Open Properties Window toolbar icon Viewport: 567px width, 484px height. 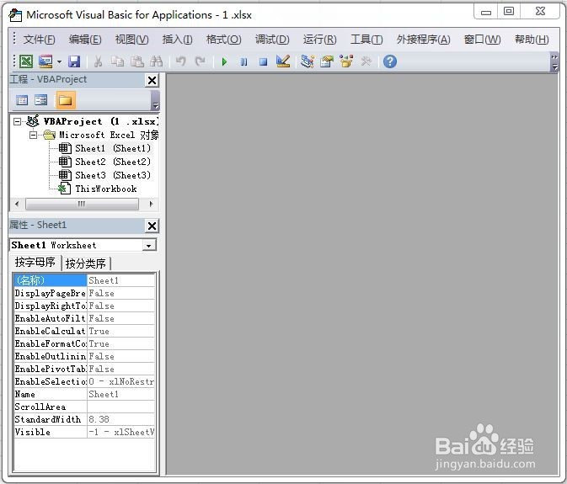coord(327,61)
